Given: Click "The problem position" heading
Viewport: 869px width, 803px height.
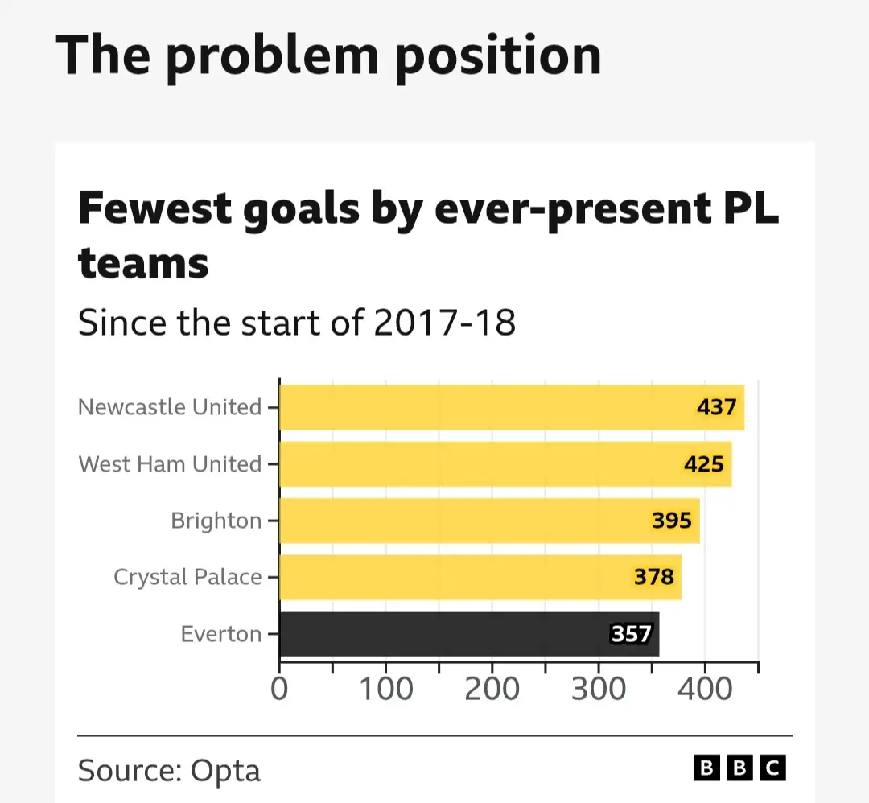Looking at the screenshot, I should tap(328, 55).
